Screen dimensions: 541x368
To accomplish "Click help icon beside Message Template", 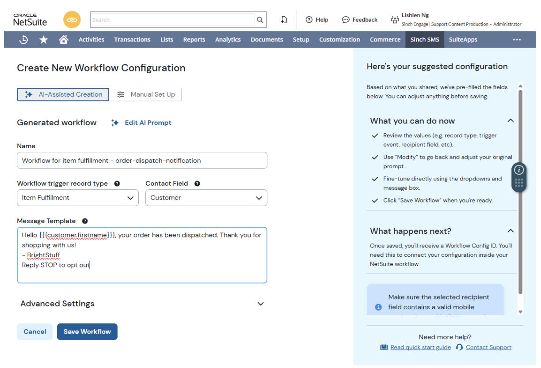I will click(85, 221).
